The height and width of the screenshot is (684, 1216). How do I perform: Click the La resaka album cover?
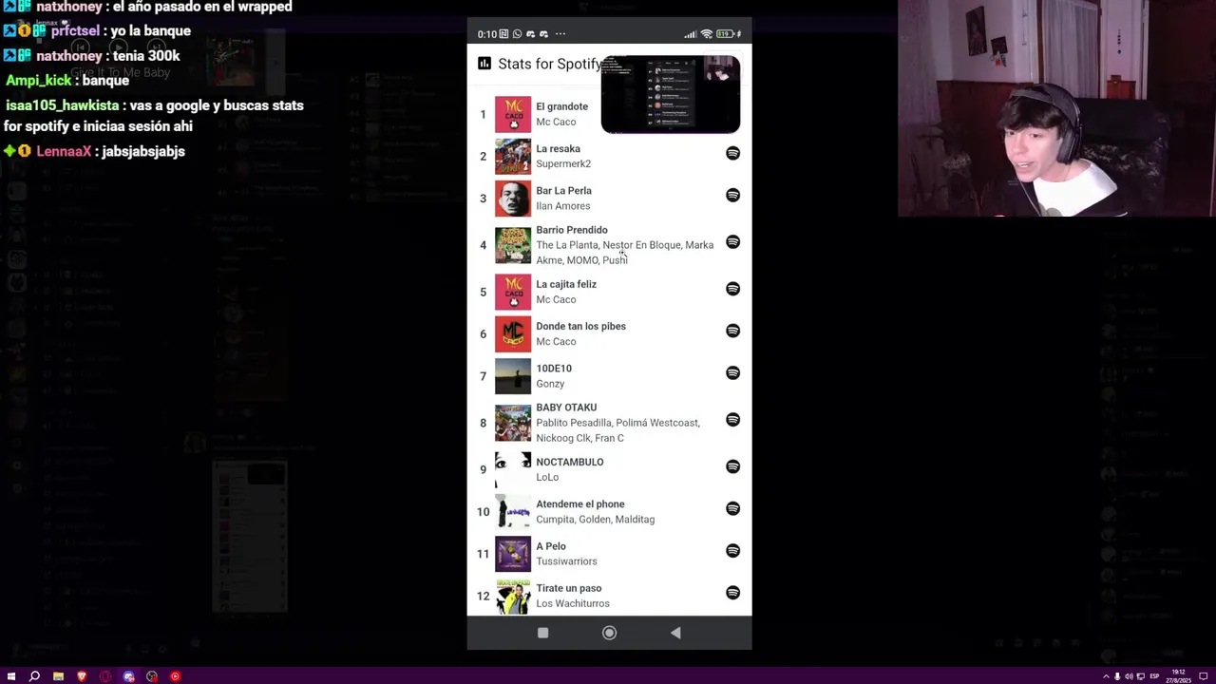tap(513, 156)
